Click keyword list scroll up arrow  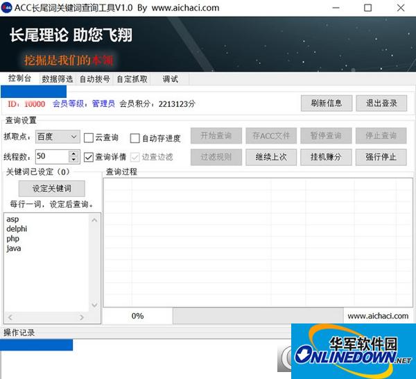(x=94, y=220)
